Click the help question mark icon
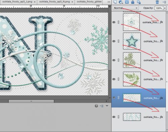Image resolution: width=168 pixels, height=132 pixels. [x=96, y=106]
